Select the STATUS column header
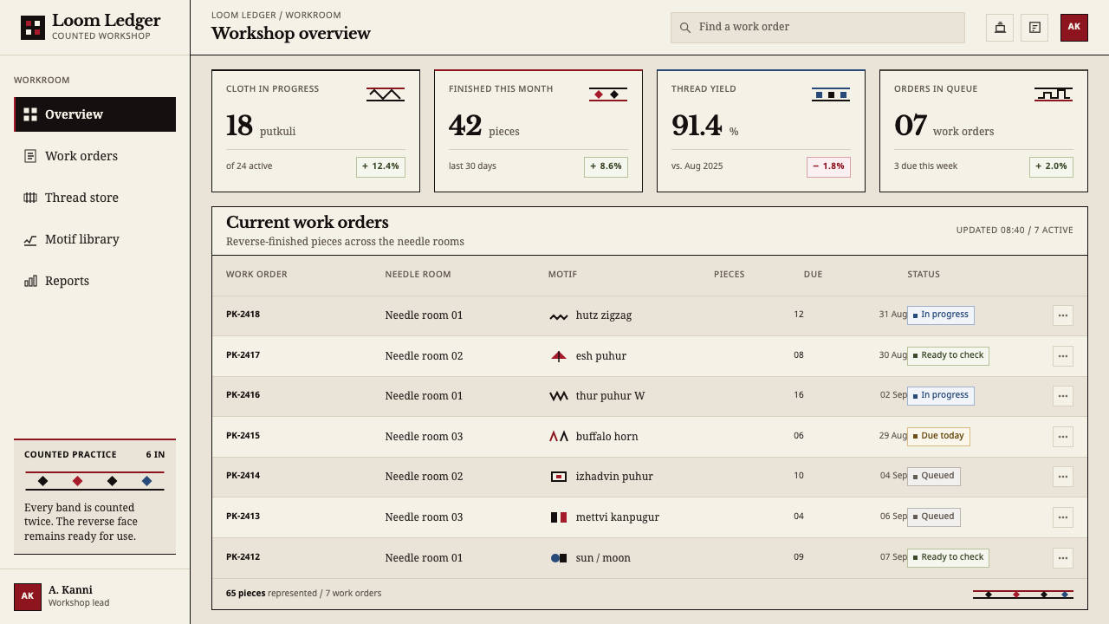Screen dimensions: 1109x624 point(924,275)
